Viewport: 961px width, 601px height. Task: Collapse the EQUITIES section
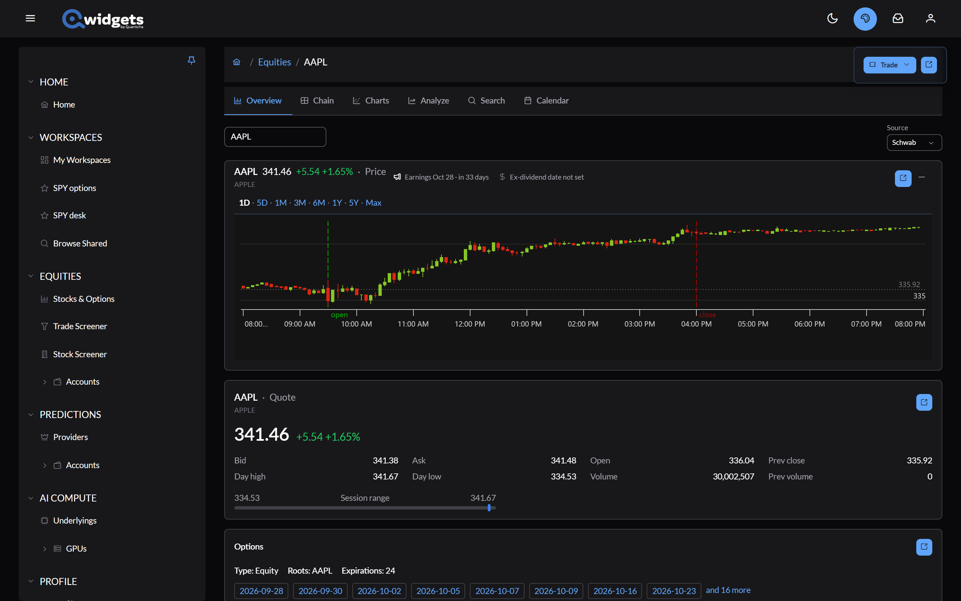(31, 276)
